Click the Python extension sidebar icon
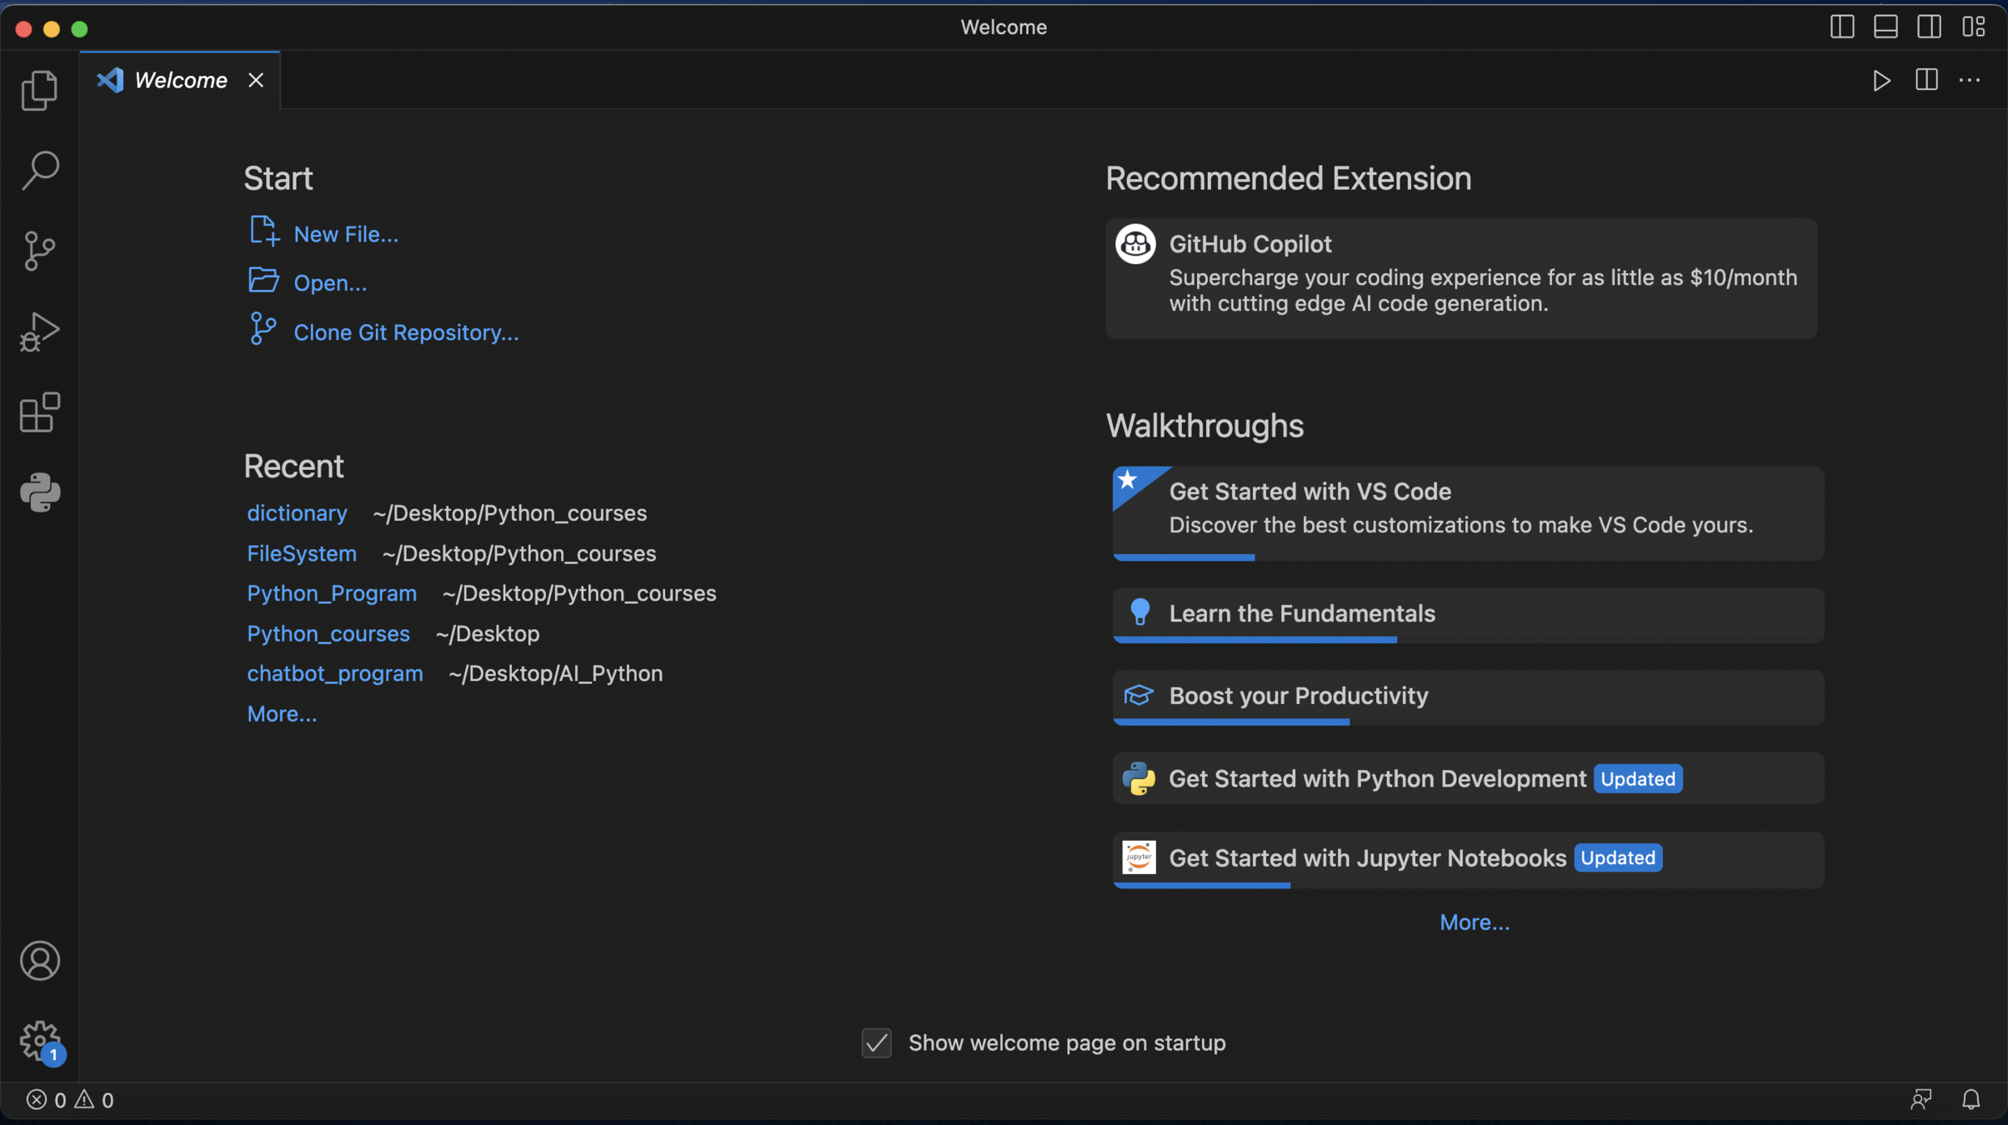Viewport: 2008px width, 1125px height. [39, 492]
